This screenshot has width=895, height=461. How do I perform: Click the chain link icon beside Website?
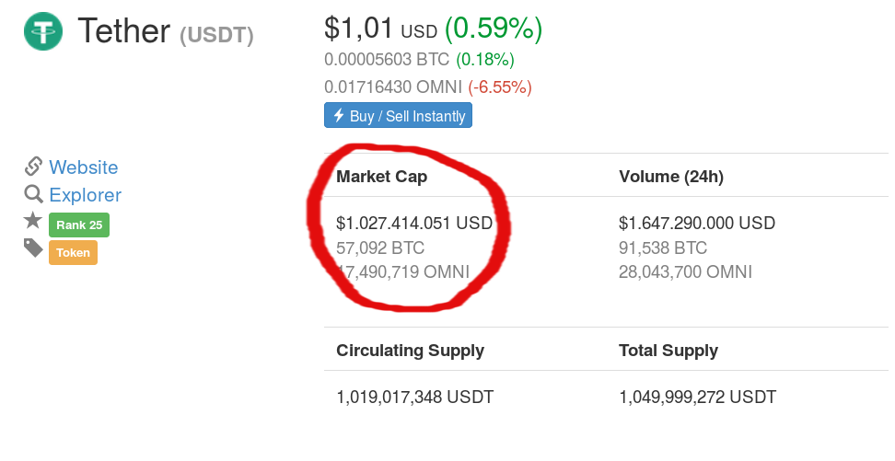click(x=33, y=167)
